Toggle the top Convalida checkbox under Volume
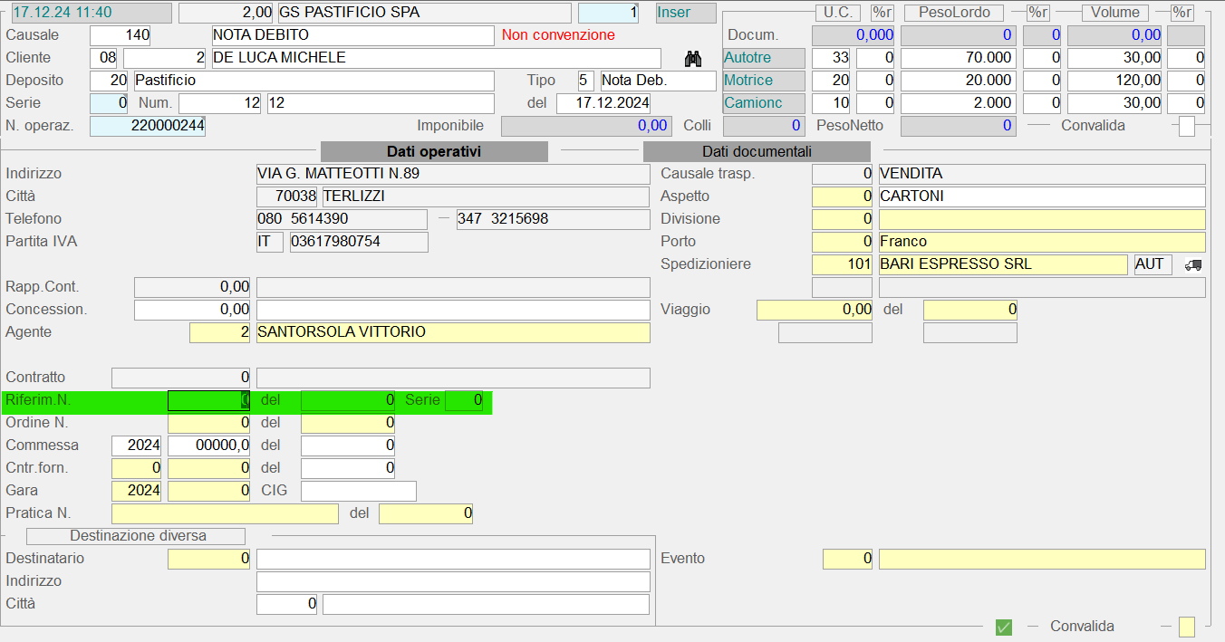The height and width of the screenshot is (642, 1225). [1186, 127]
